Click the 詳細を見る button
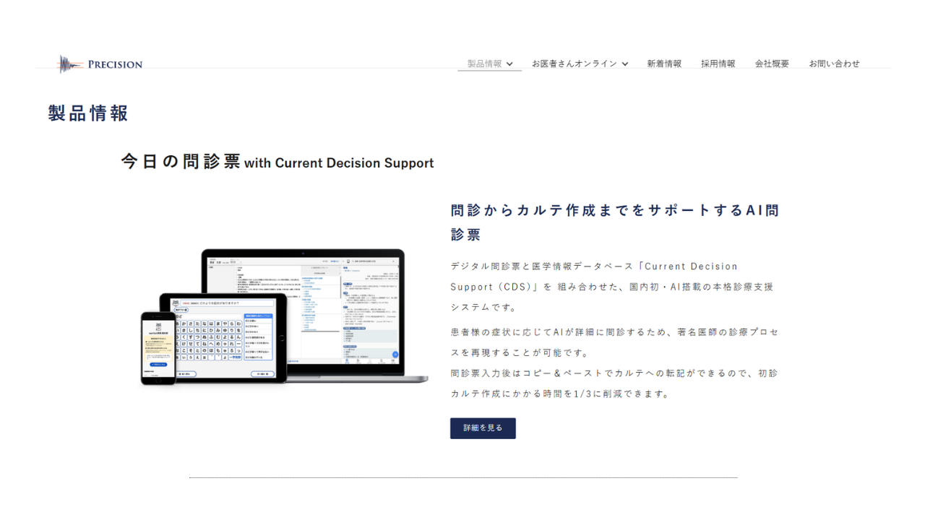The width and height of the screenshot is (925, 520). tap(483, 428)
